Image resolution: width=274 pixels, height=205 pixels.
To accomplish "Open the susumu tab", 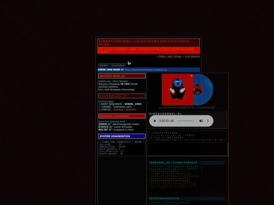I will (118, 65).
